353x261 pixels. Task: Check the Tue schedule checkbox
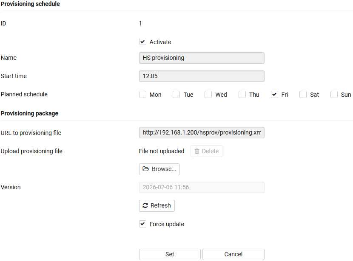click(176, 95)
